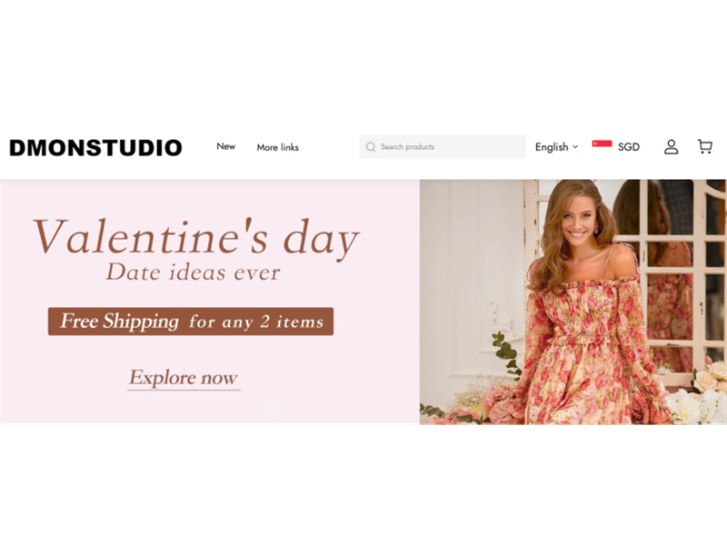Click the magnifying glass search icon

click(x=371, y=147)
